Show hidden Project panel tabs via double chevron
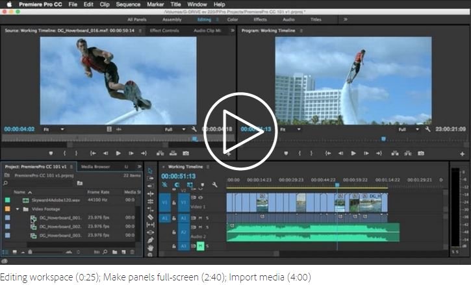This screenshot has height=285, width=471. [x=140, y=166]
